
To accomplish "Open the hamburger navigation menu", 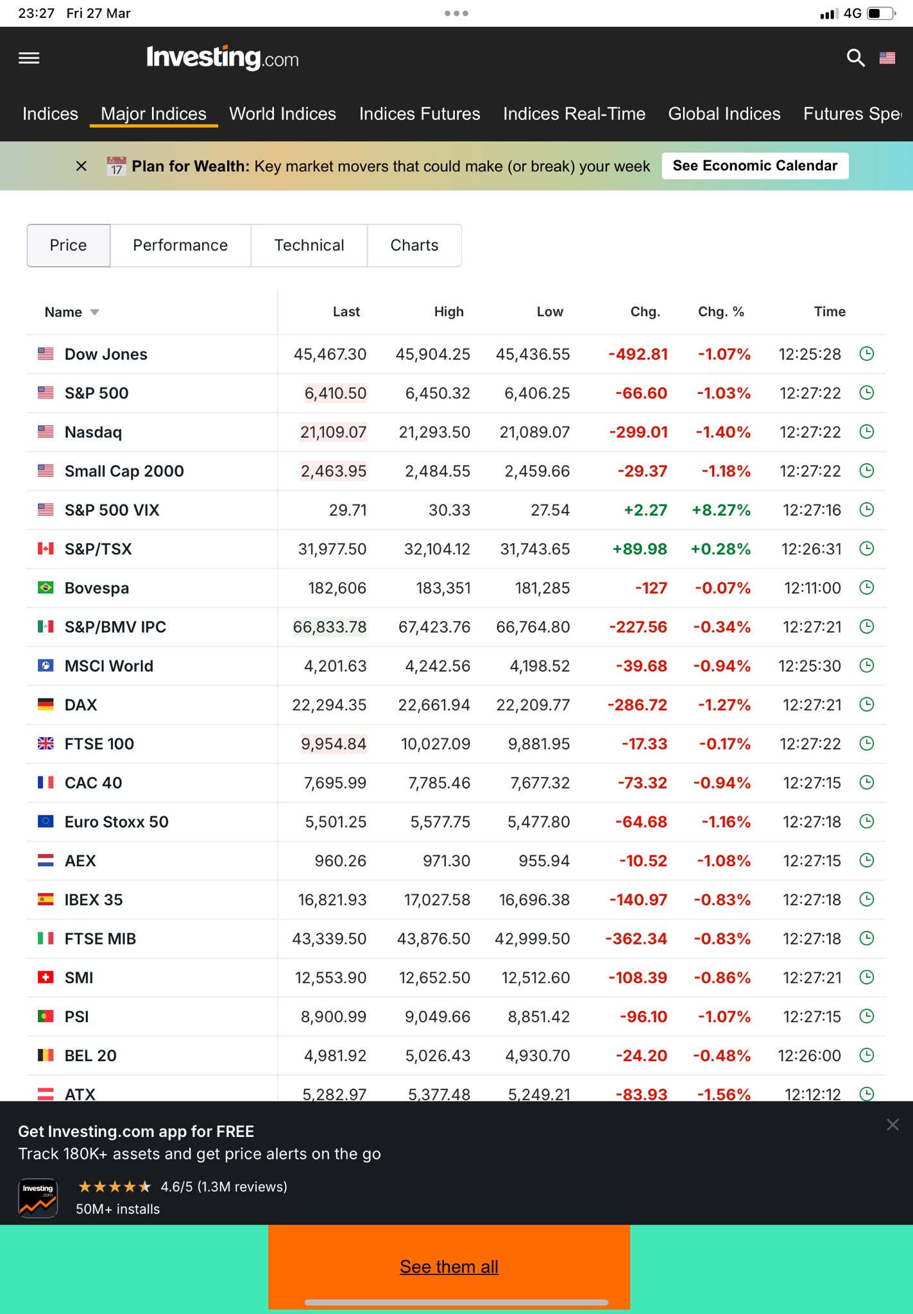I will point(29,58).
